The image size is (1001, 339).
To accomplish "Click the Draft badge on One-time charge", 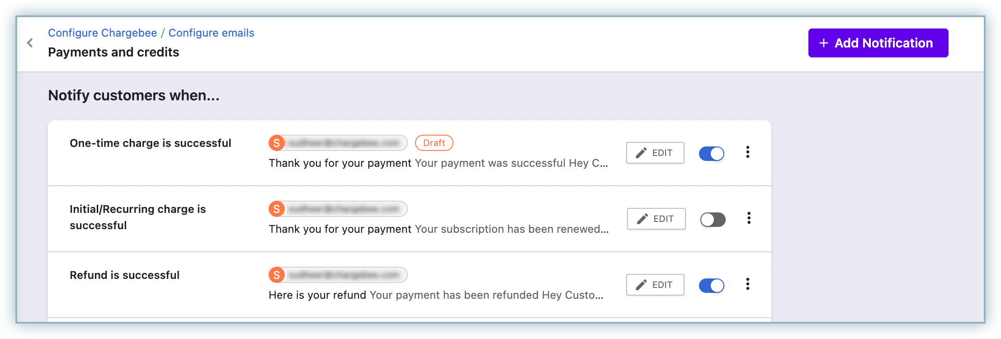I will 434,143.
